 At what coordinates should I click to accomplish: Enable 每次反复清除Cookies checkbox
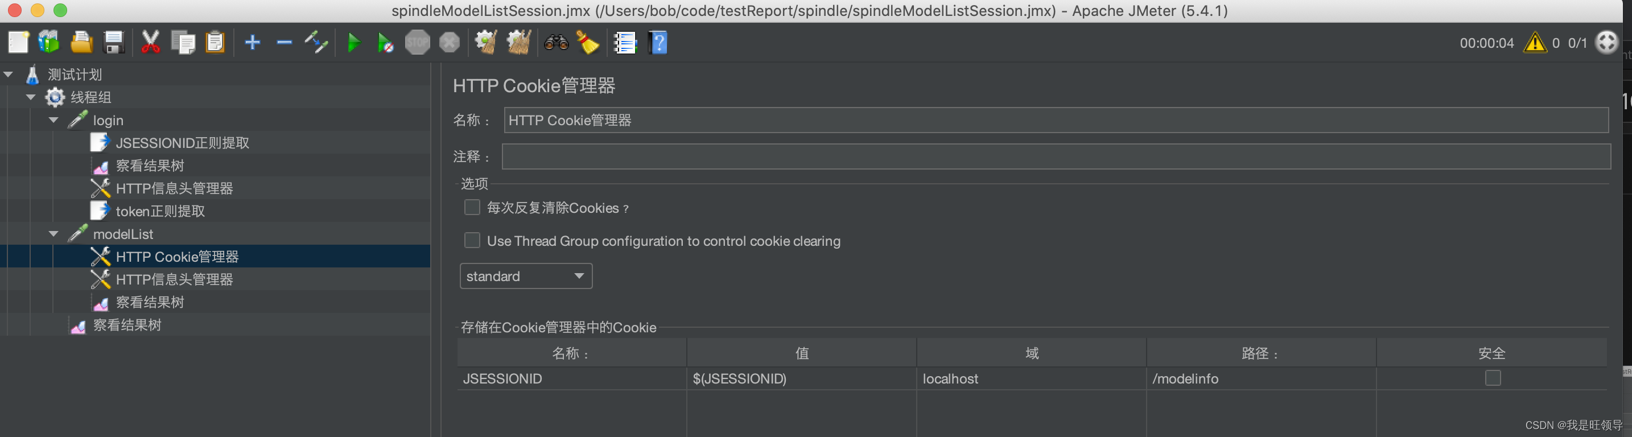pos(472,207)
